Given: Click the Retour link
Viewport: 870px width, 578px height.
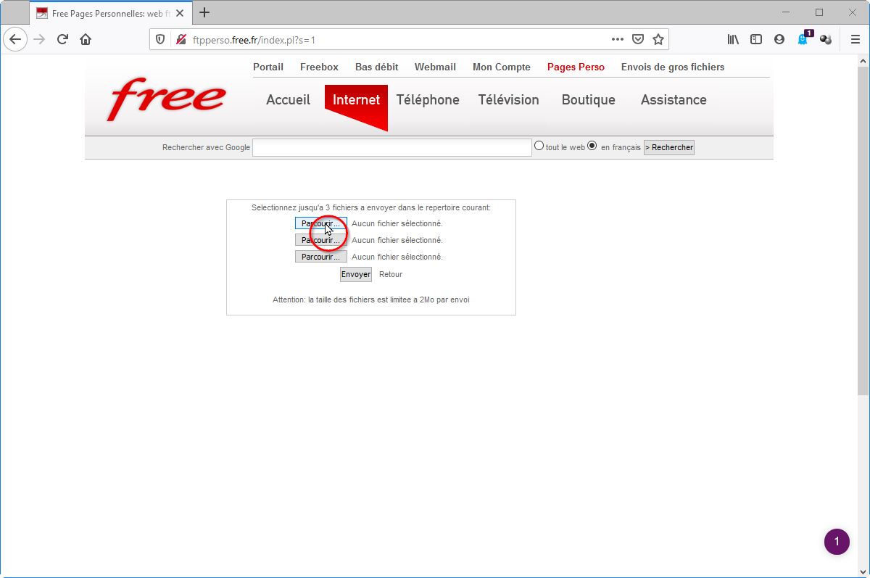Looking at the screenshot, I should pos(391,274).
